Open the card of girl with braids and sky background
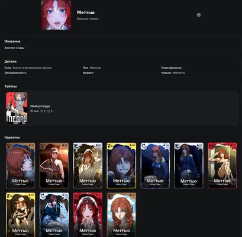The height and width of the screenshot is (237, 242). tap(121, 215)
